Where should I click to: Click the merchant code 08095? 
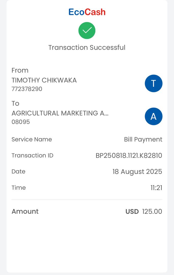pos(21,122)
